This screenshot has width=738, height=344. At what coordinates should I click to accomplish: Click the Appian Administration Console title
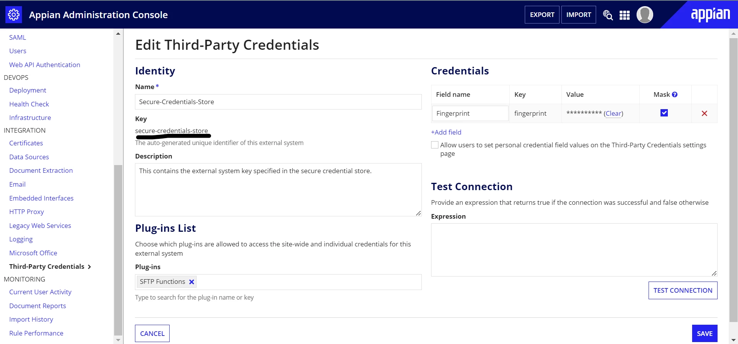click(x=98, y=15)
